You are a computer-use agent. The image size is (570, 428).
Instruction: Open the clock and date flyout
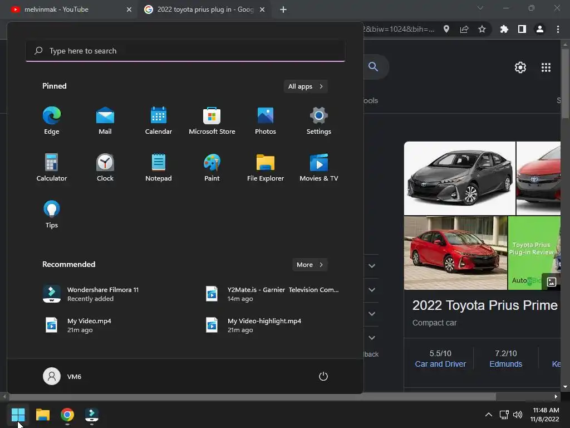pos(544,415)
